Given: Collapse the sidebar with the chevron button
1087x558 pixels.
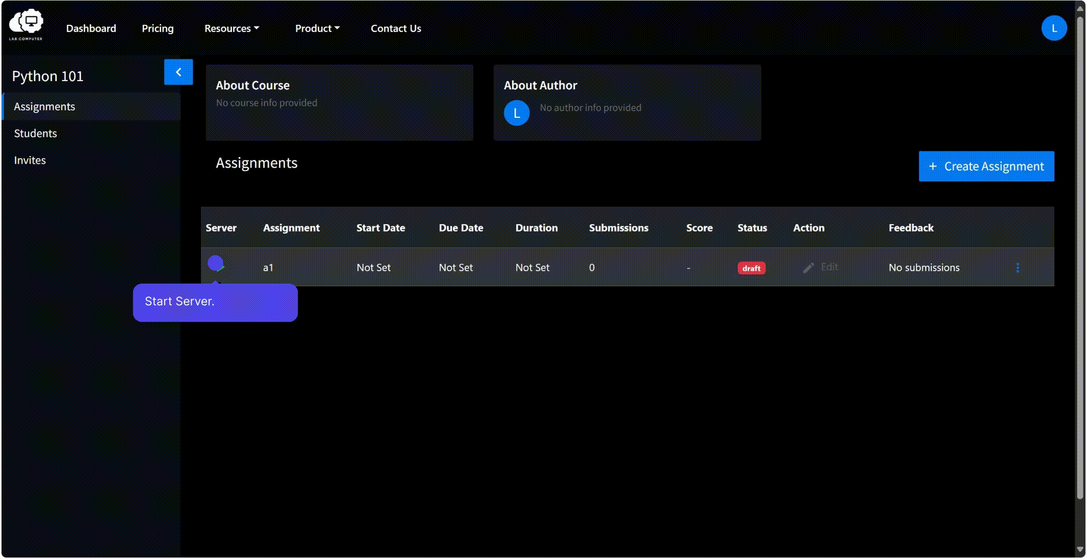Looking at the screenshot, I should [178, 72].
